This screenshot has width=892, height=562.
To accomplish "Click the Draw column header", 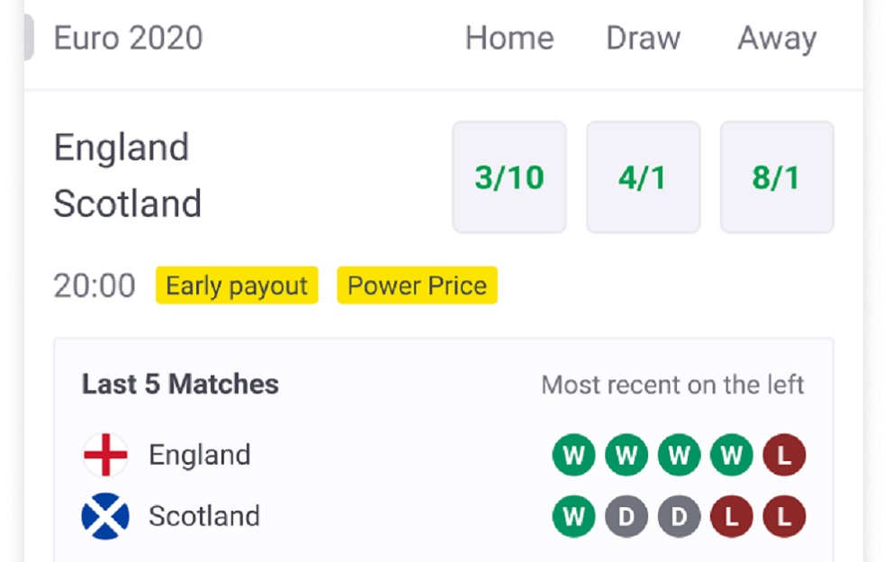I will (643, 38).
